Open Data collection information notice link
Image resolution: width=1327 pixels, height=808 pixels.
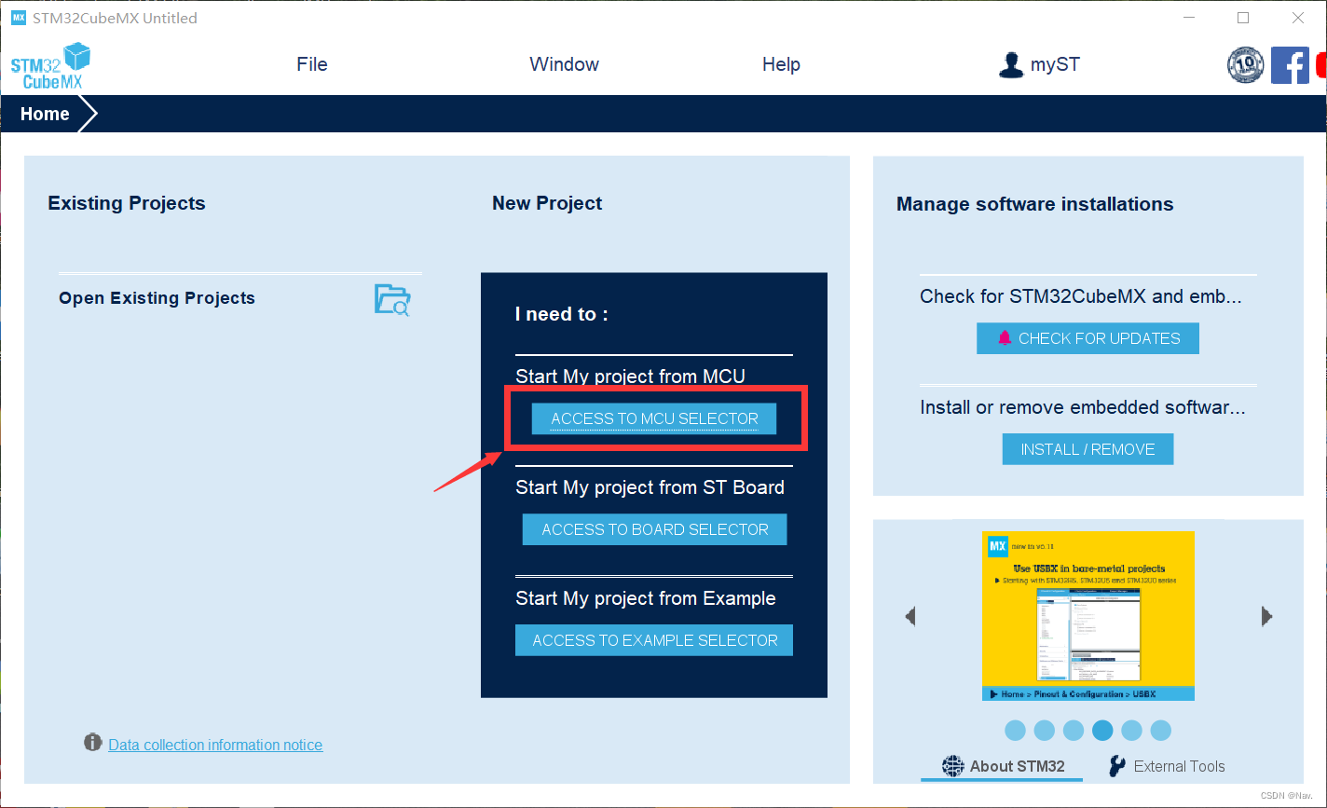215,745
